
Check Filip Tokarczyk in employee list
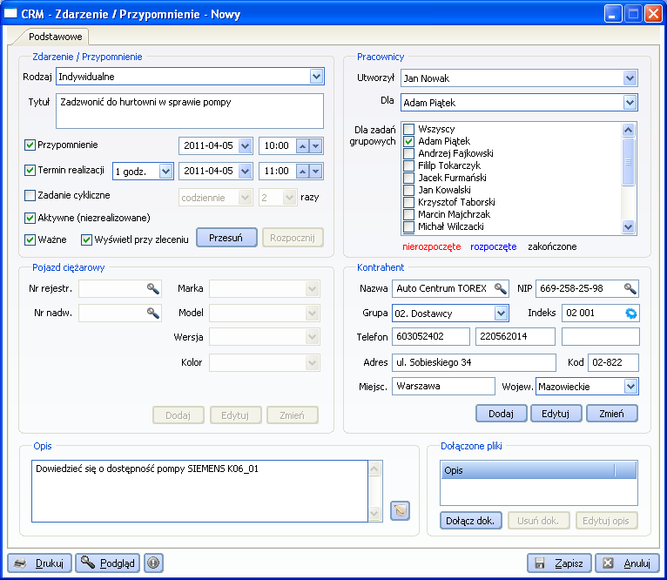[x=408, y=165]
